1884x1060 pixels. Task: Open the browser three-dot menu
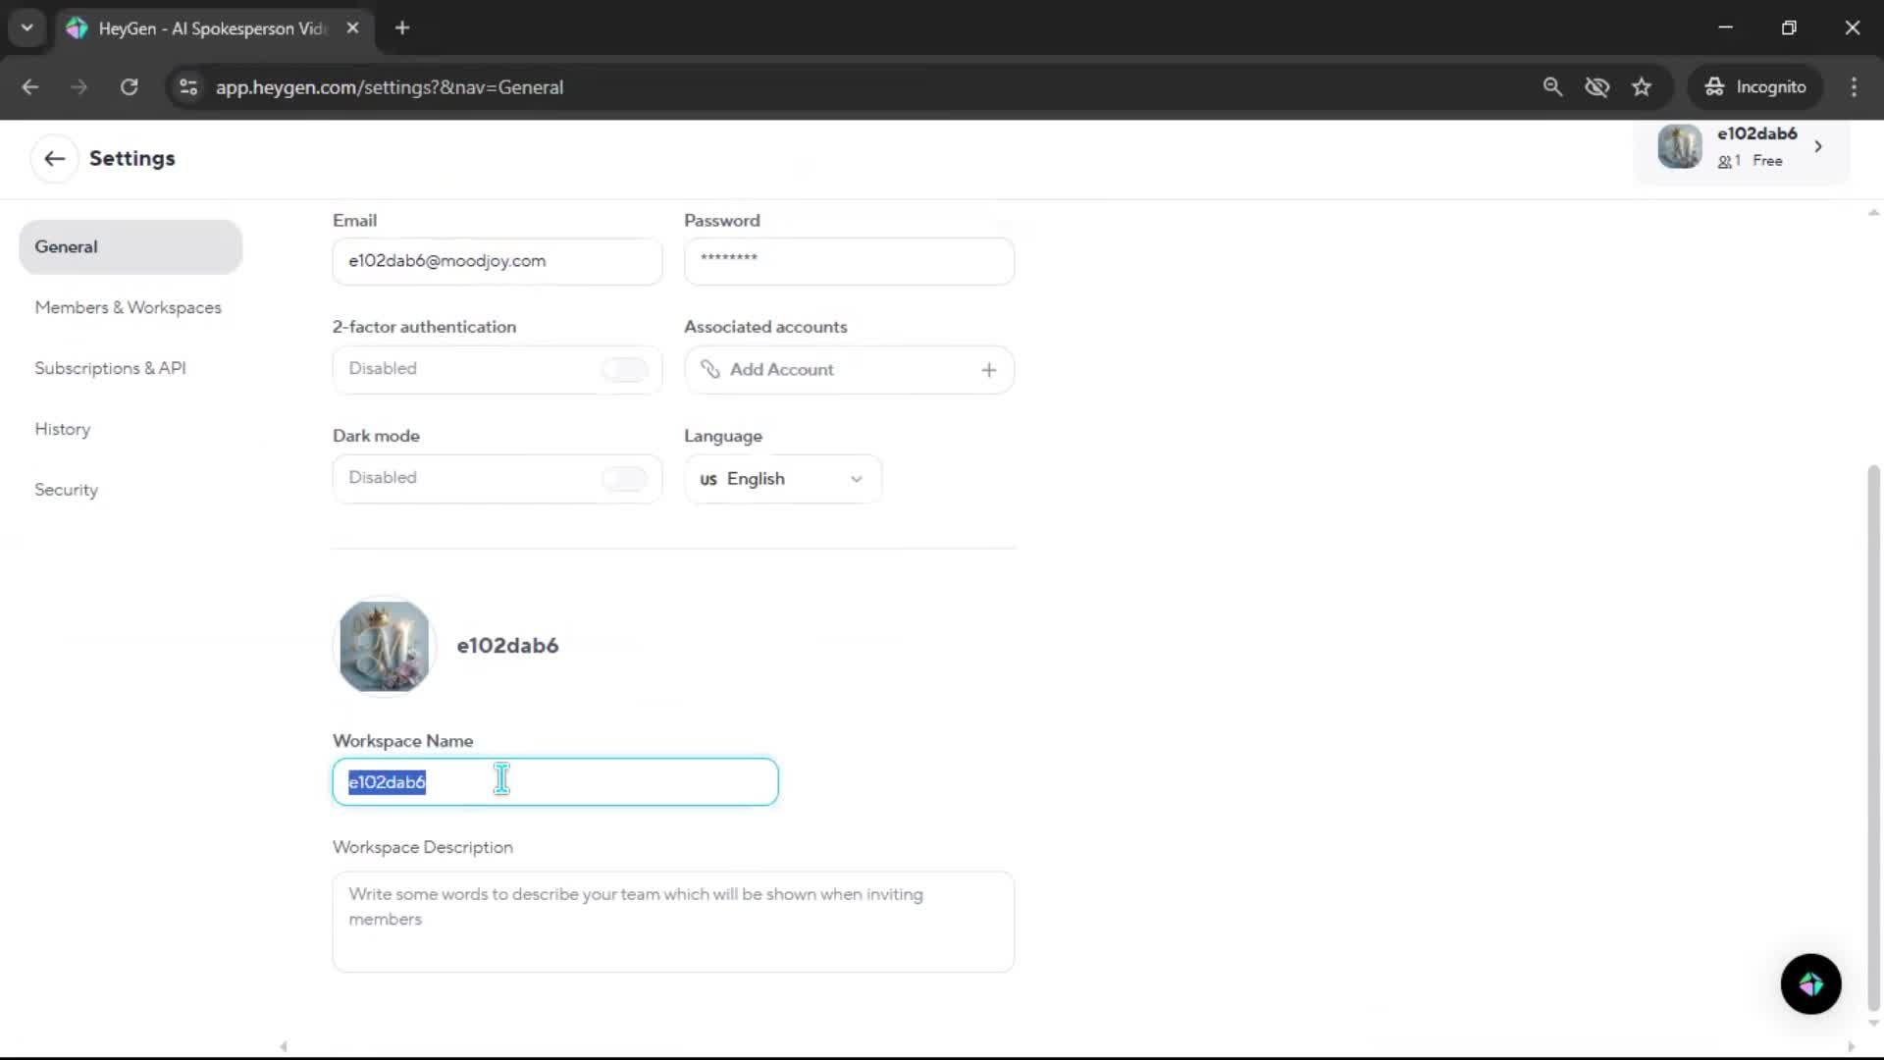tap(1854, 87)
